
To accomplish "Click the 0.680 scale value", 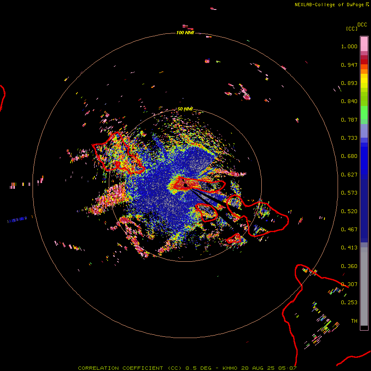I will (x=349, y=156).
